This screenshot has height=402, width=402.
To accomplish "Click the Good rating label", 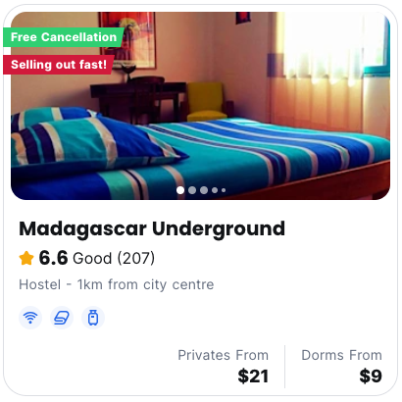I will (92, 258).
